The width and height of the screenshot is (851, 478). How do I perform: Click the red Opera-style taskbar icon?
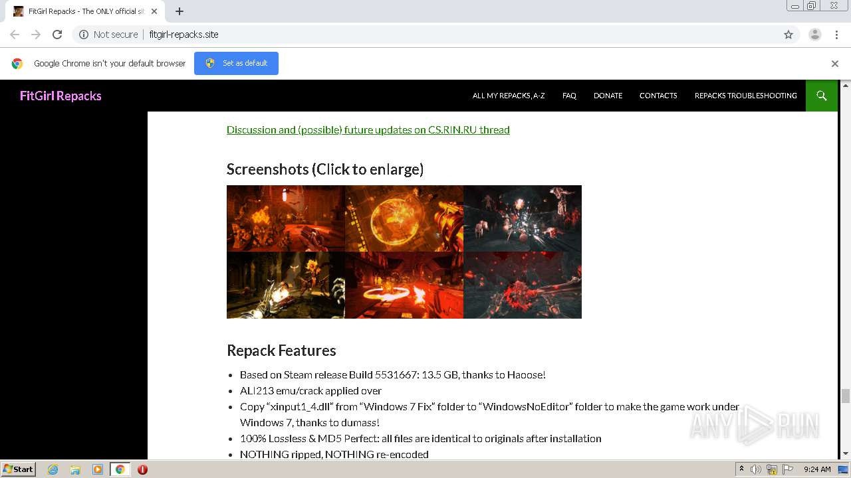[x=142, y=469]
